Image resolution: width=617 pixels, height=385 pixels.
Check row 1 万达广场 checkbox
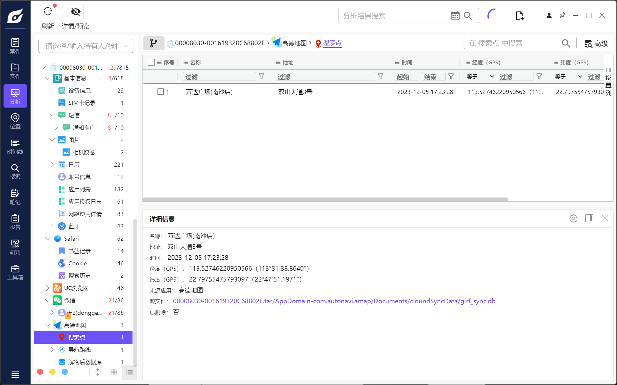pyautogui.click(x=160, y=92)
